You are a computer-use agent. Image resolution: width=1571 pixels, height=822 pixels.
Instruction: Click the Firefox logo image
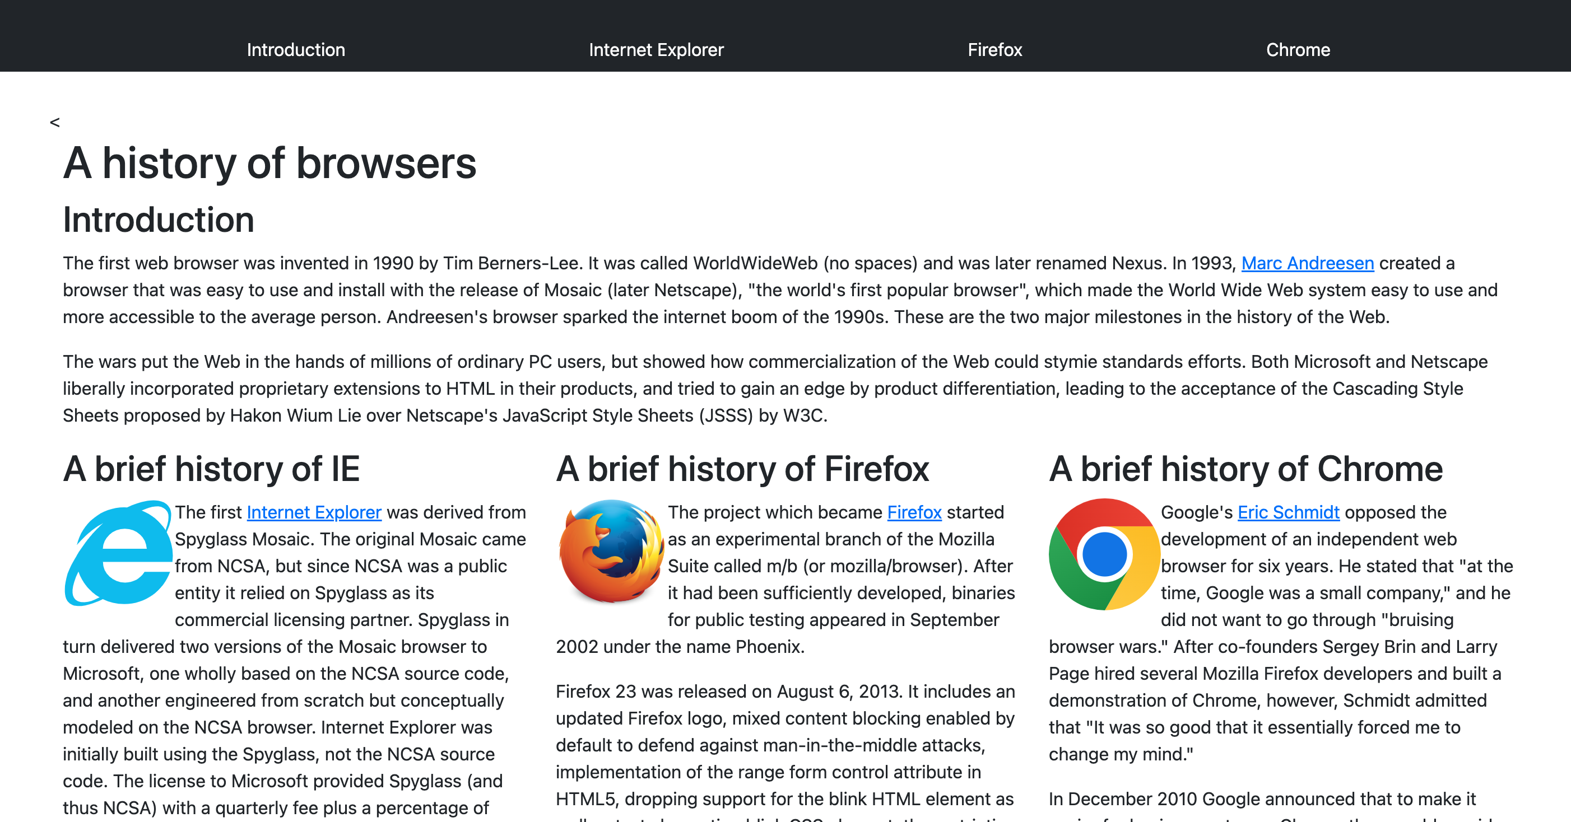(611, 552)
